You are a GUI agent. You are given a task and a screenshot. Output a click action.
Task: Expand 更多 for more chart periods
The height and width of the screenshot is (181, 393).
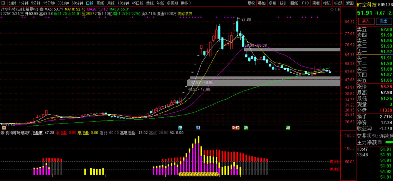pyautogui.click(x=185, y=3)
